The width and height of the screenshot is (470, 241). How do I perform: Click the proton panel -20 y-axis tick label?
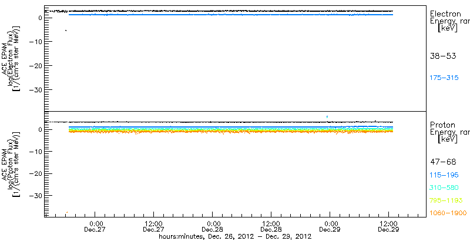pyautogui.click(x=36, y=173)
